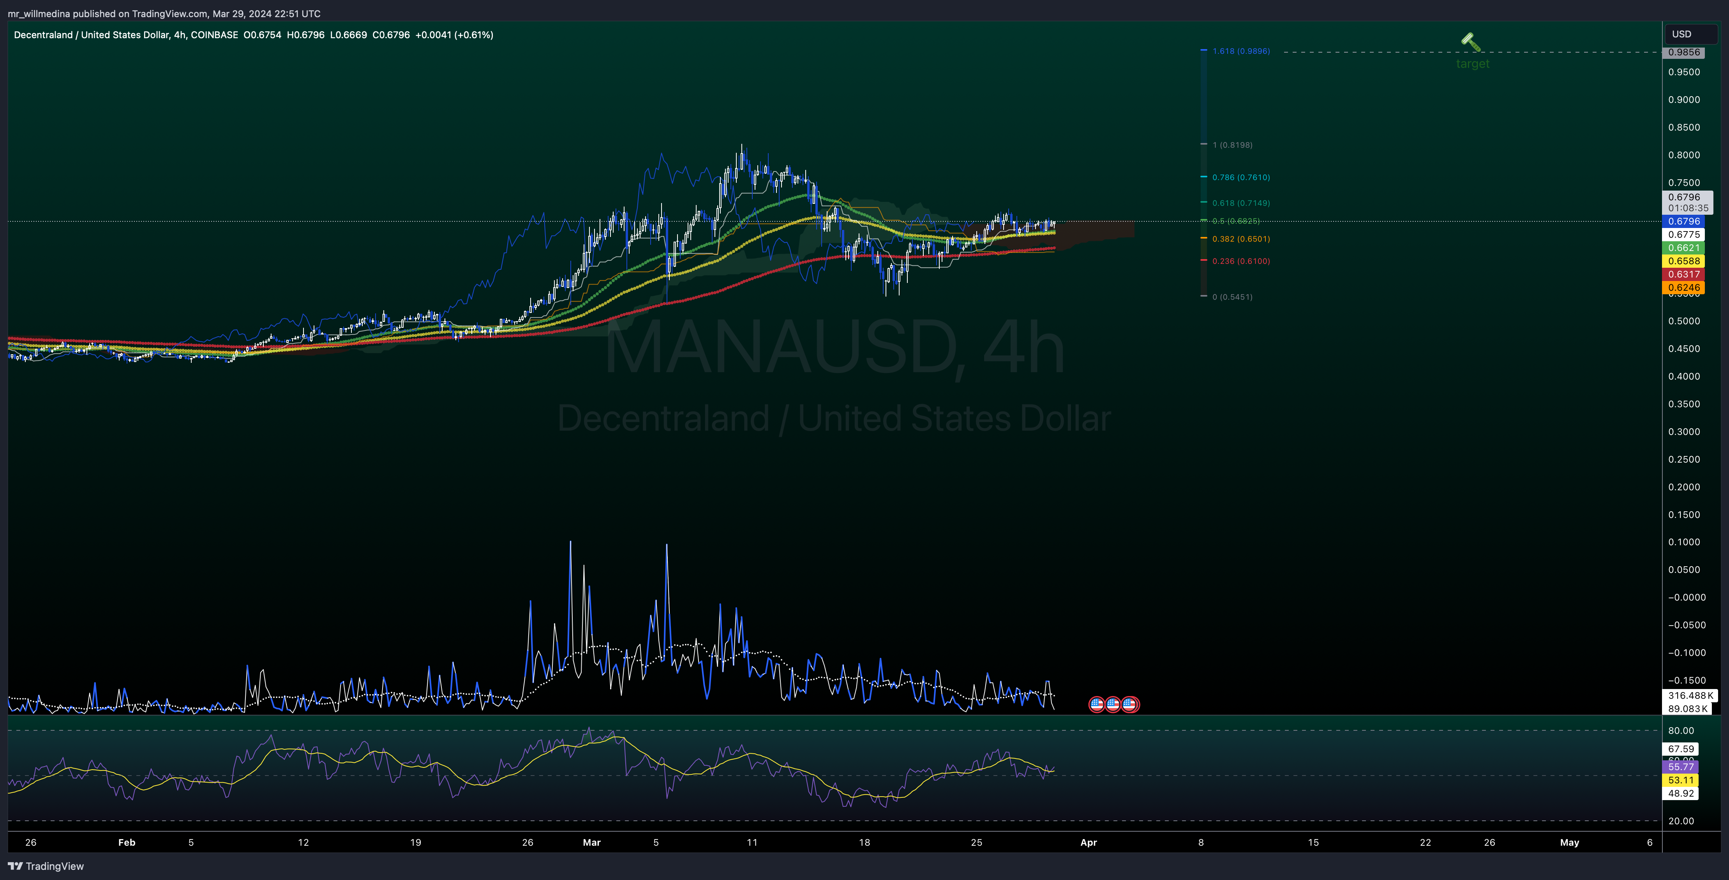Click the L0.6669 low price value
1729x880 pixels.
tap(348, 35)
